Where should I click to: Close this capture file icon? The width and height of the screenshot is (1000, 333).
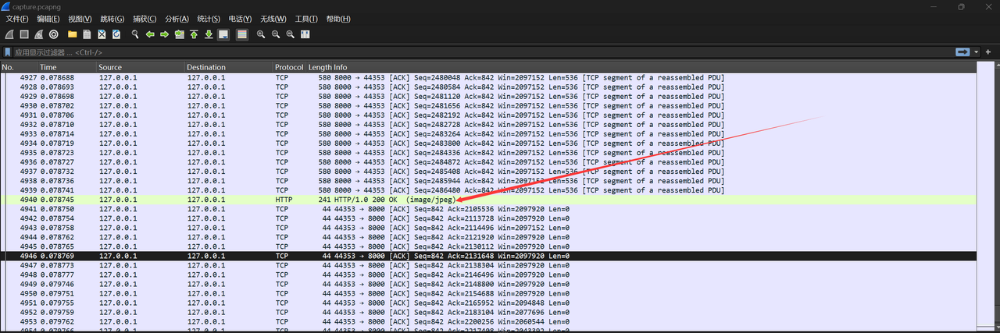pos(102,34)
